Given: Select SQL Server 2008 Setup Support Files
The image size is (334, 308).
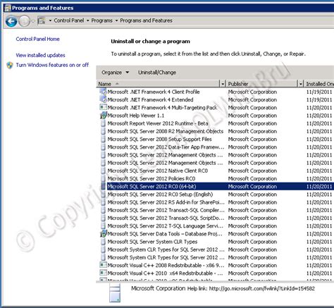Looking at the screenshot, I should click(x=159, y=139).
